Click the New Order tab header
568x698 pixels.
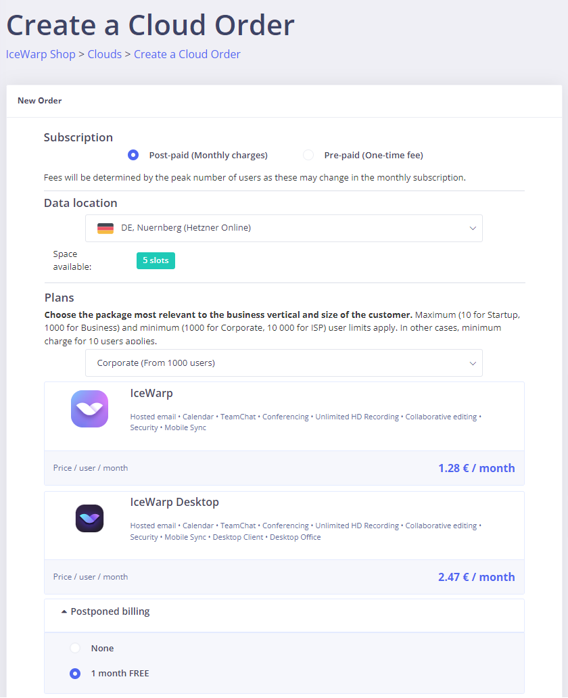coord(40,101)
